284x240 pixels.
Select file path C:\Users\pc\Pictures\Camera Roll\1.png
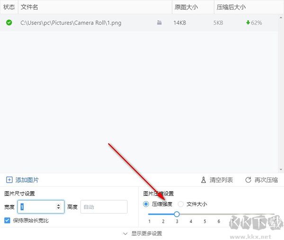coord(71,23)
